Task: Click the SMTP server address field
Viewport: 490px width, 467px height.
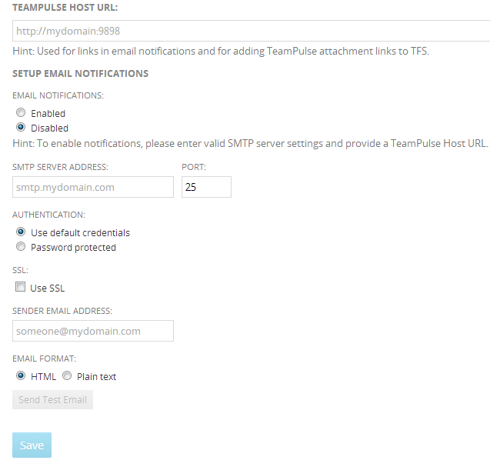Action: [x=93, y=187]
